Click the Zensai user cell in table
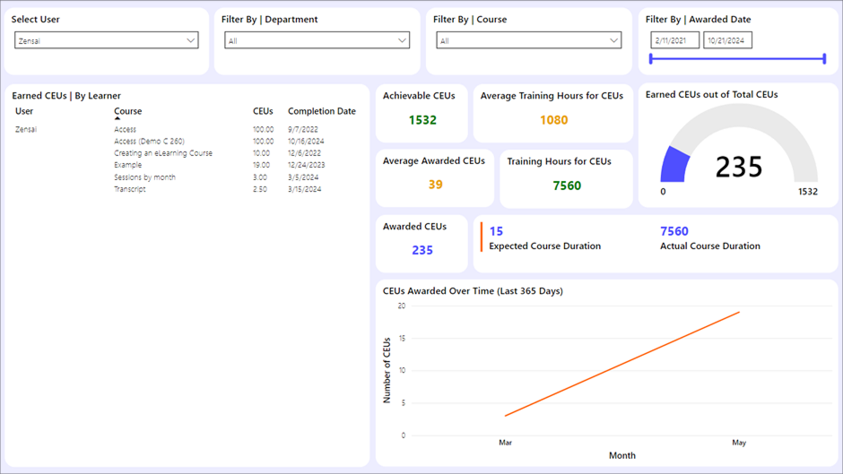This screenshot has width=843, height=474. tap(26, 130)
